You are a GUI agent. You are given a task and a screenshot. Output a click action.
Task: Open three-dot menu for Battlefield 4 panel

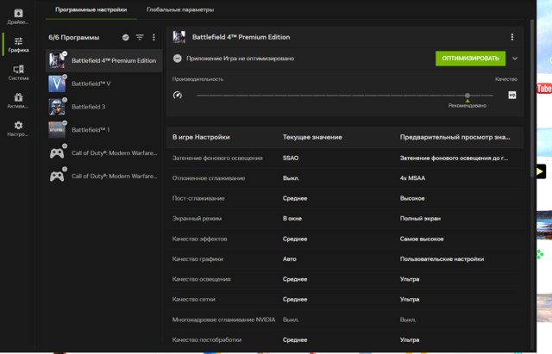511,37
